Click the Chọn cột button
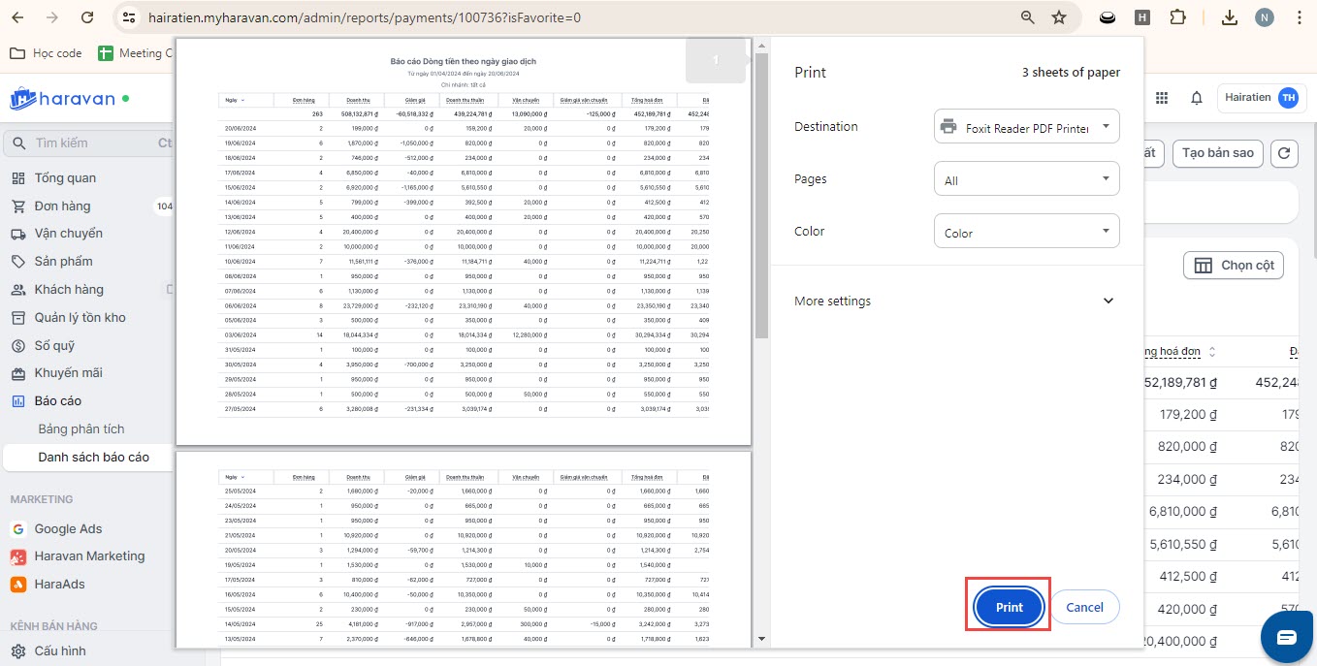 [1234, 266]
